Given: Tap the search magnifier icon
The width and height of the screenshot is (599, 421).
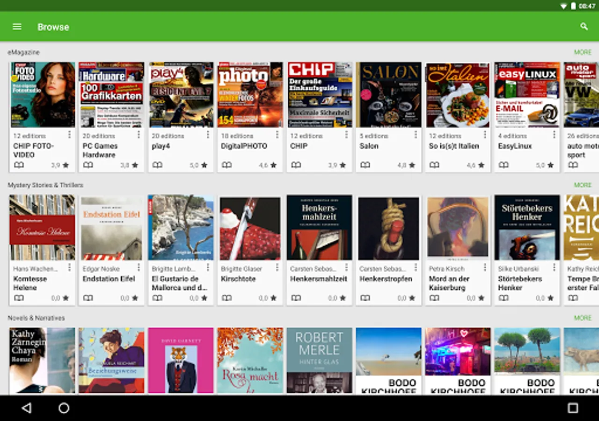Looking at the screenshot, I should (x=584, y=27).
